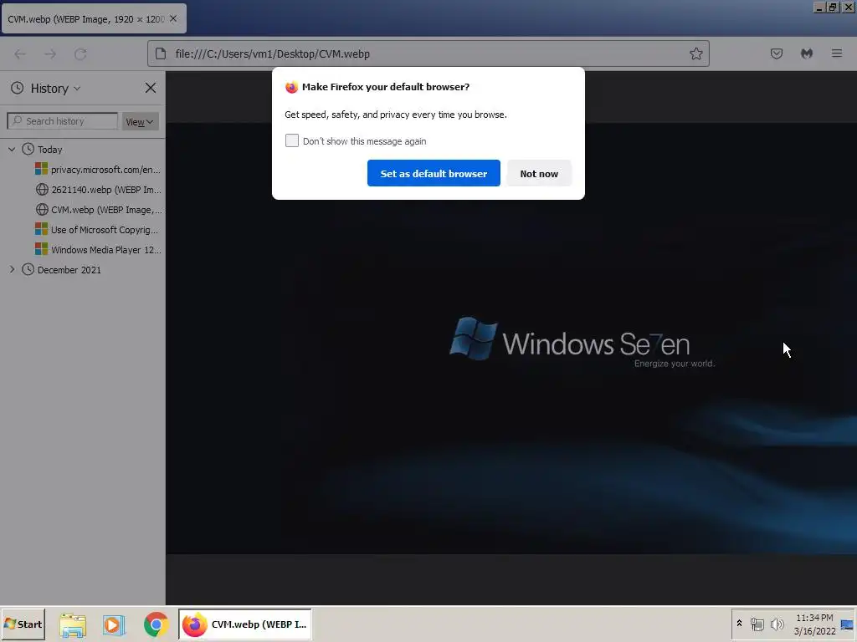The width and height of the screenshot is (857, 642).
Task: Open Use of Microsoft Copyright history entry
Action: [x=98, y=230]
